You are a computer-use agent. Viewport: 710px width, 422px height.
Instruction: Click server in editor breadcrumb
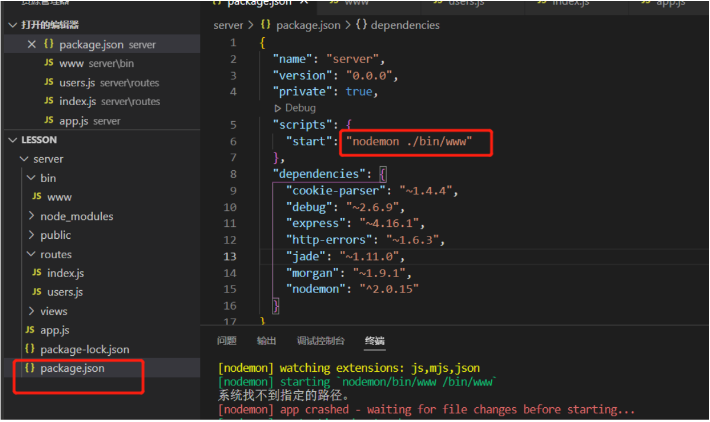(x=228, y=25)
